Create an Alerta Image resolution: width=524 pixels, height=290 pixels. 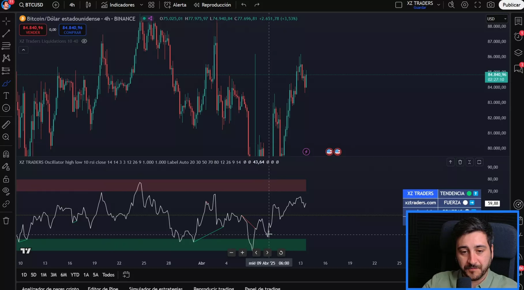coord(175,5)
